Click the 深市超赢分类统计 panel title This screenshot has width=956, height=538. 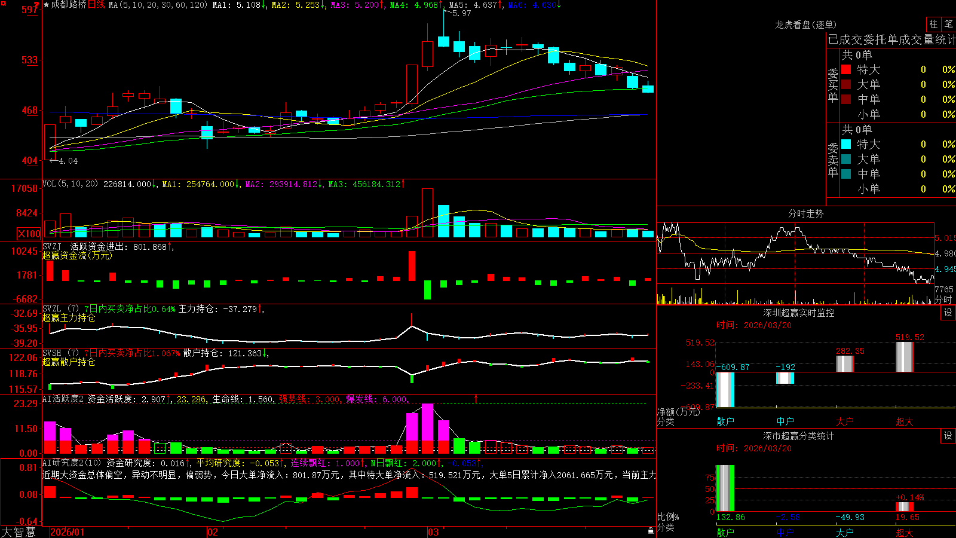pos(799,436)
